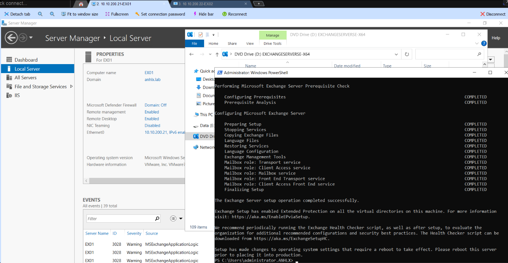Open Explorer help question mark
Screen dimensions: 508x263
coord(484,43)
